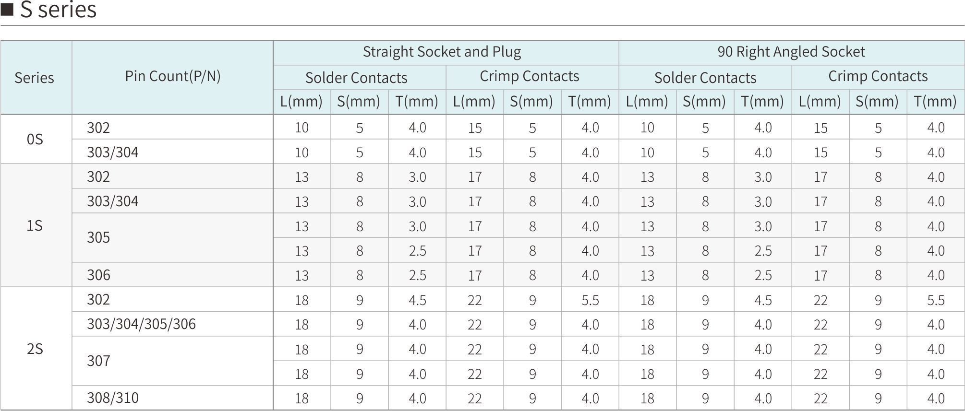Select Crimp Contacts under Right Angled Socket

[x=878, y=77]
